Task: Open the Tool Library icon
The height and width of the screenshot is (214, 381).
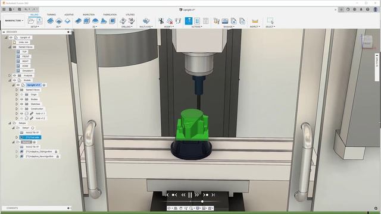Action: pyautogui.click(x=216, y=21)
